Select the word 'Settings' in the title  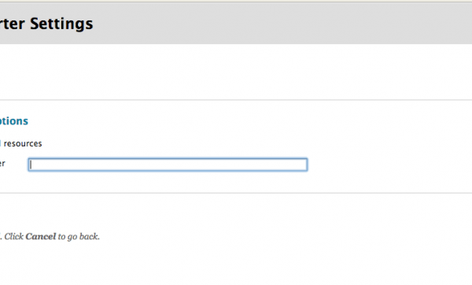click(61, 24)
